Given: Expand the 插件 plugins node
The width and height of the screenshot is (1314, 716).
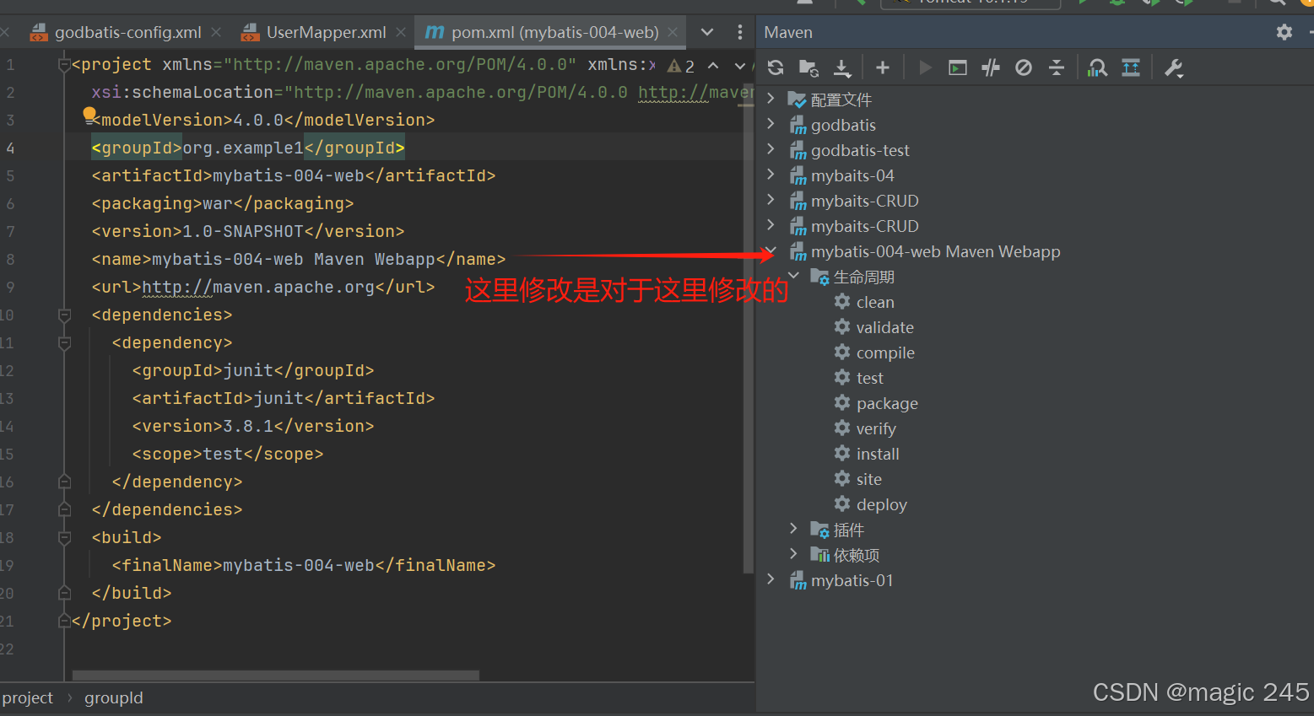Looking at the screenshot, I should pos(793,529).
